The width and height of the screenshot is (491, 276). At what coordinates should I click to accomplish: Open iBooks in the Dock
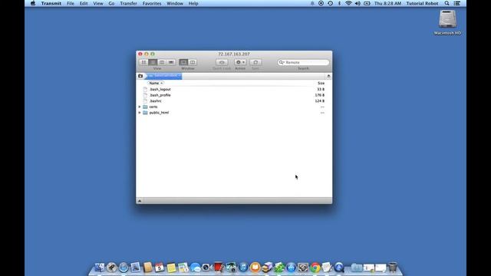(255, 268)
